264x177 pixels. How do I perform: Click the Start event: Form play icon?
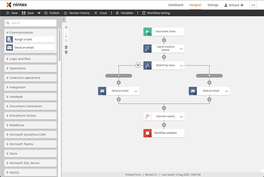(x=147, y=32)
